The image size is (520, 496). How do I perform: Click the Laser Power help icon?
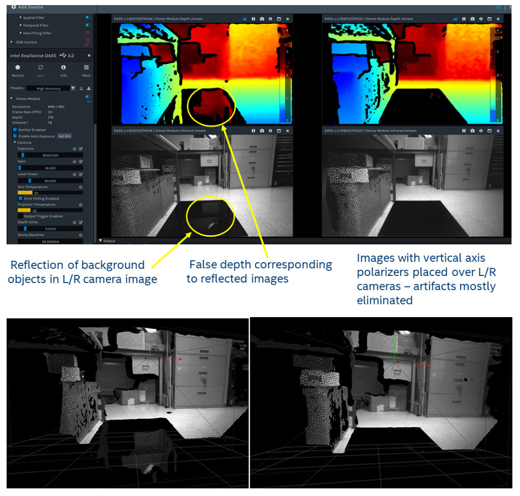(75, 174)
